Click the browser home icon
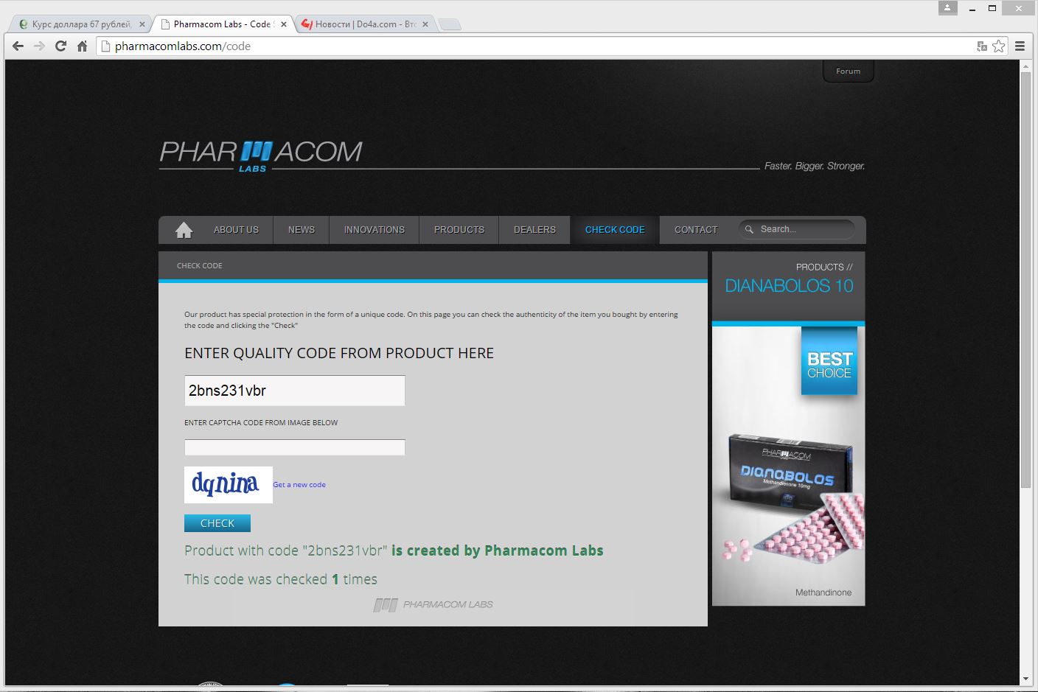The image size is (1038, 692). [82, 46]
